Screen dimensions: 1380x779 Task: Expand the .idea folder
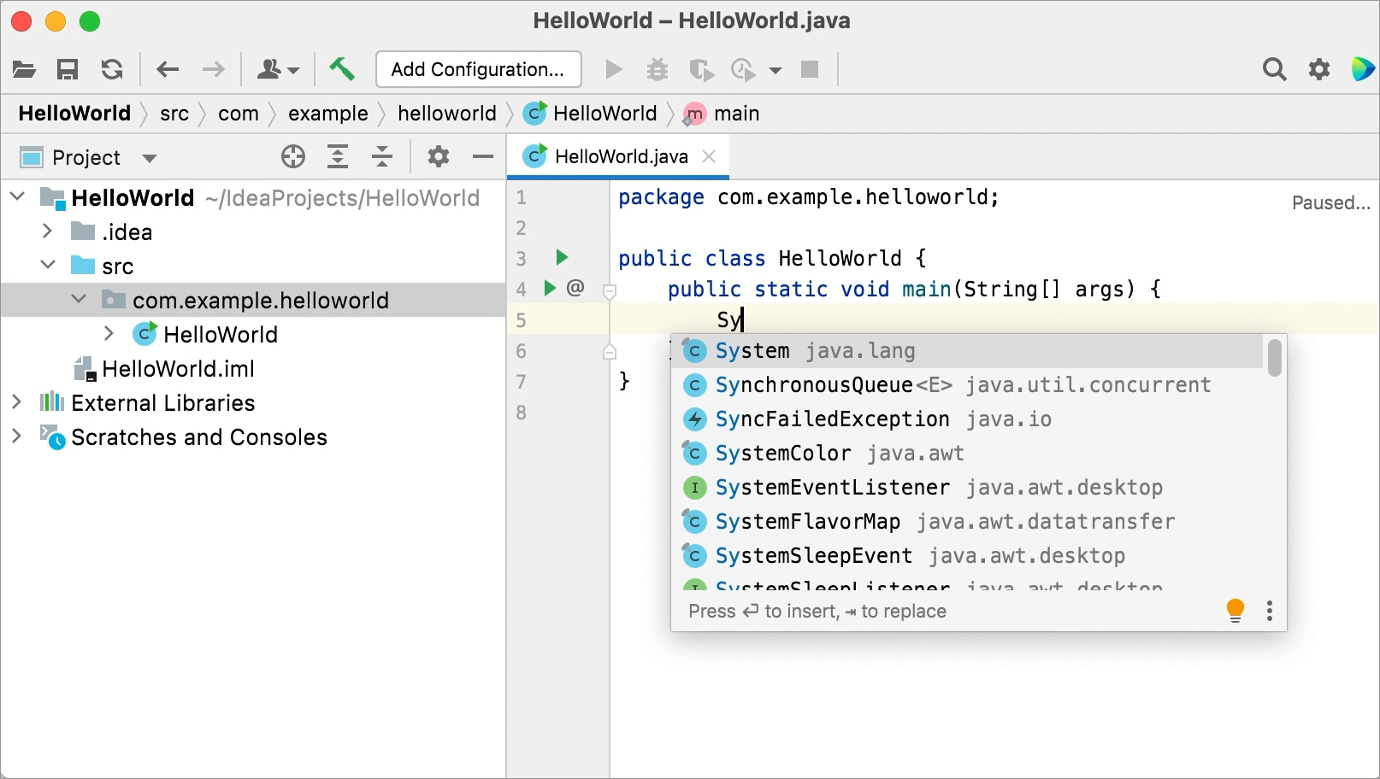48,231
